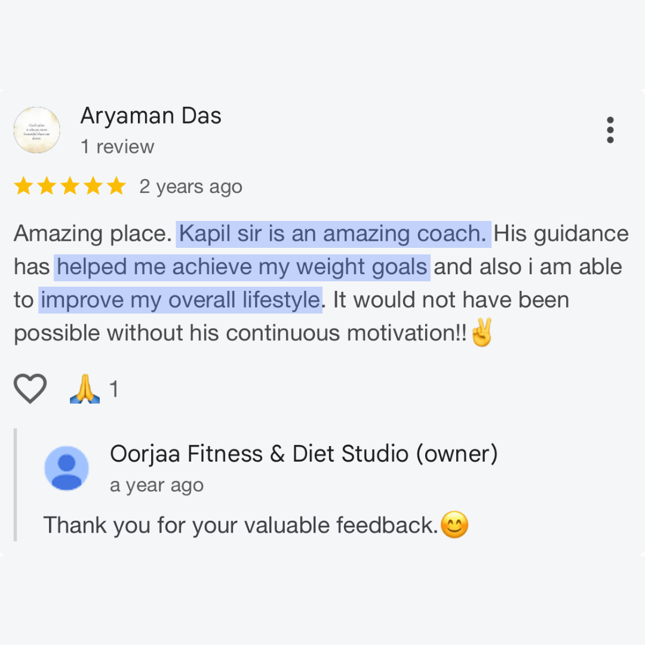View the reviewer's '1 review' count
Image resolution: width=645 pixels, height=645 pixels.
pyautogui.click(x=117, y=146)
